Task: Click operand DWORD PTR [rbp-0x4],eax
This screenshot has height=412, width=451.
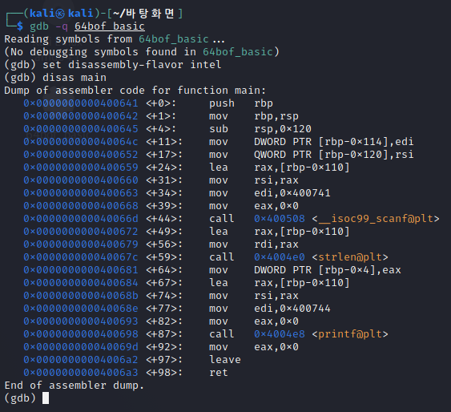Action: tap(328, 270)
